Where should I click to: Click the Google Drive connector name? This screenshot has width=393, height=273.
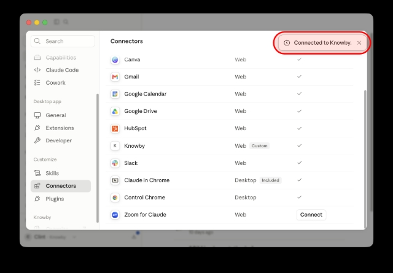point(141,111)
